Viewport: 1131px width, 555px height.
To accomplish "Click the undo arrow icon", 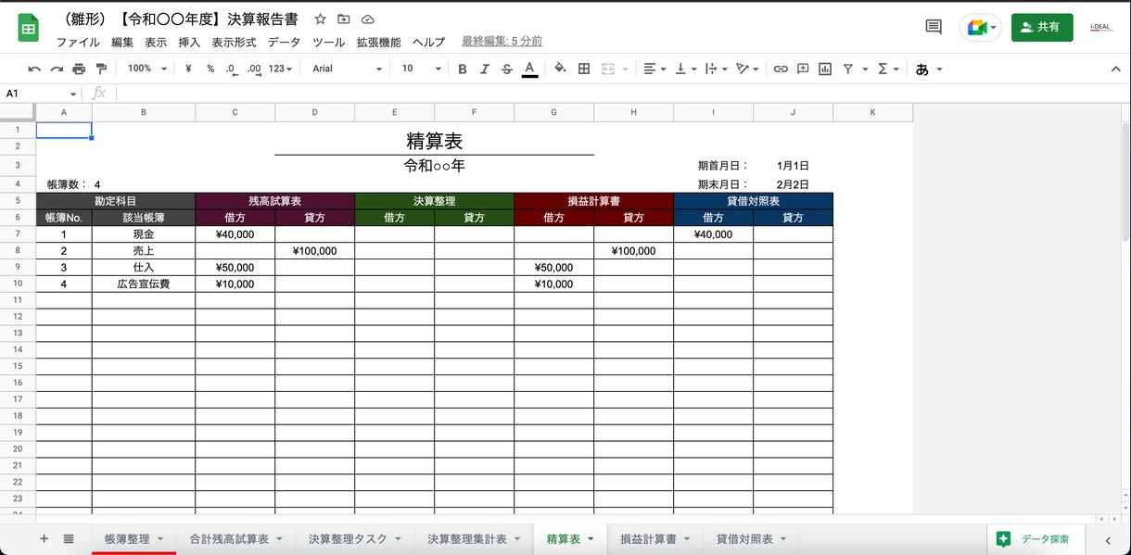I will pos(34,69).
